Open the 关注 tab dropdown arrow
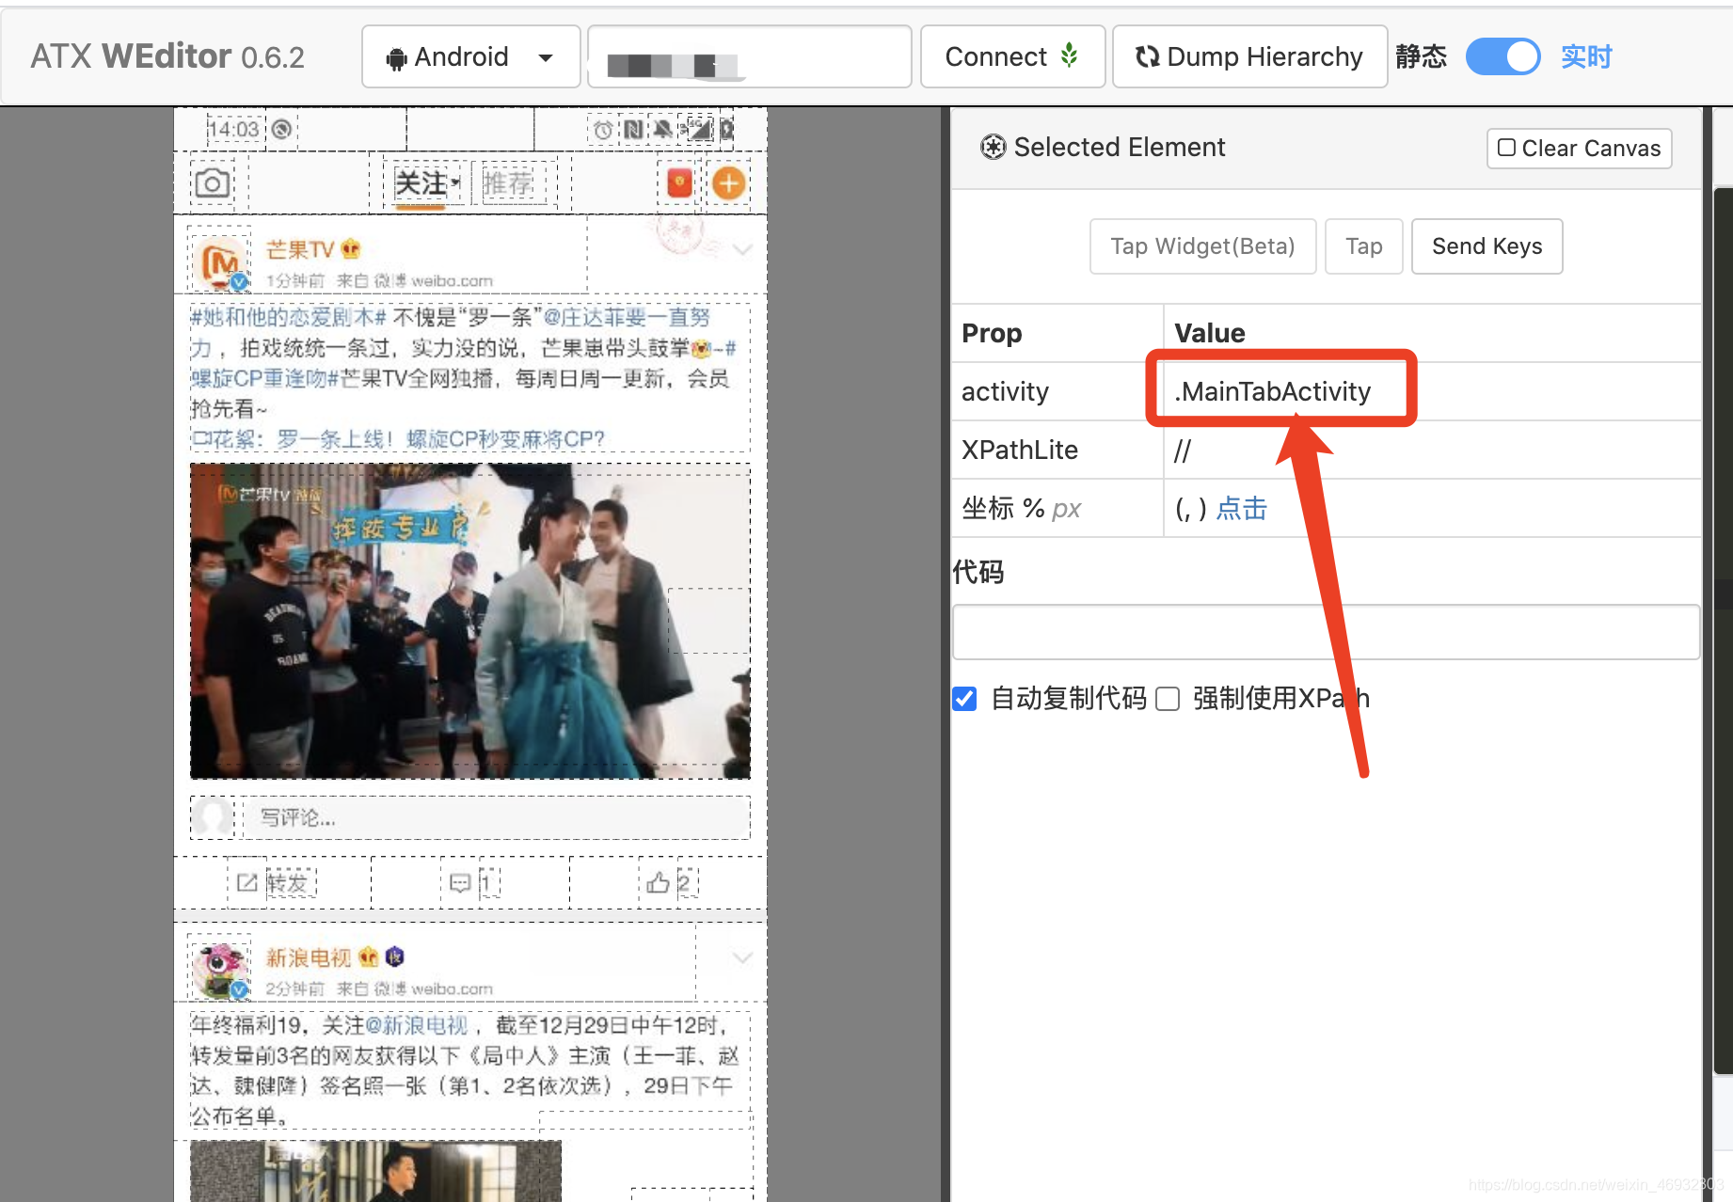This screenshot has width=1733, height=1202. 455,182
